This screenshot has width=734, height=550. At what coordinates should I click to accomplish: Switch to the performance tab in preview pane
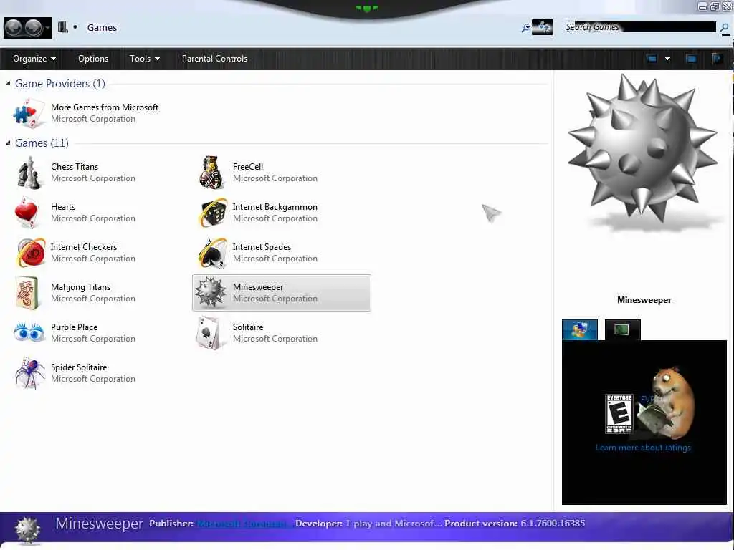point(623,329)
